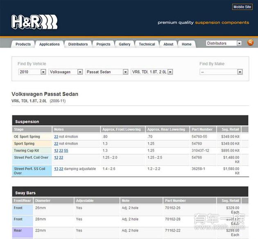Click the $895.00 Kit price
Image resolution: width=258 pixels, height=239 pixels.
(230, 151)
